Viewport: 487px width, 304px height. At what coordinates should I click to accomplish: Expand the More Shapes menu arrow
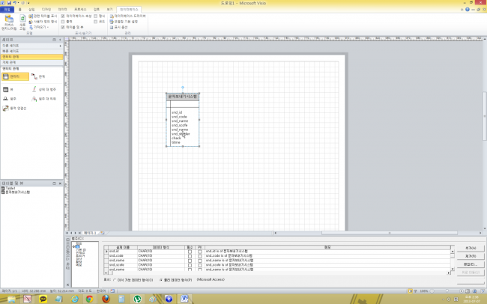click(61, 46)
